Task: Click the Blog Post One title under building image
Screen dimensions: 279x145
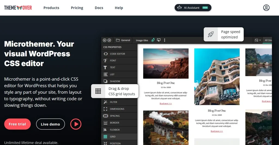Action: (x=217, y=111)
